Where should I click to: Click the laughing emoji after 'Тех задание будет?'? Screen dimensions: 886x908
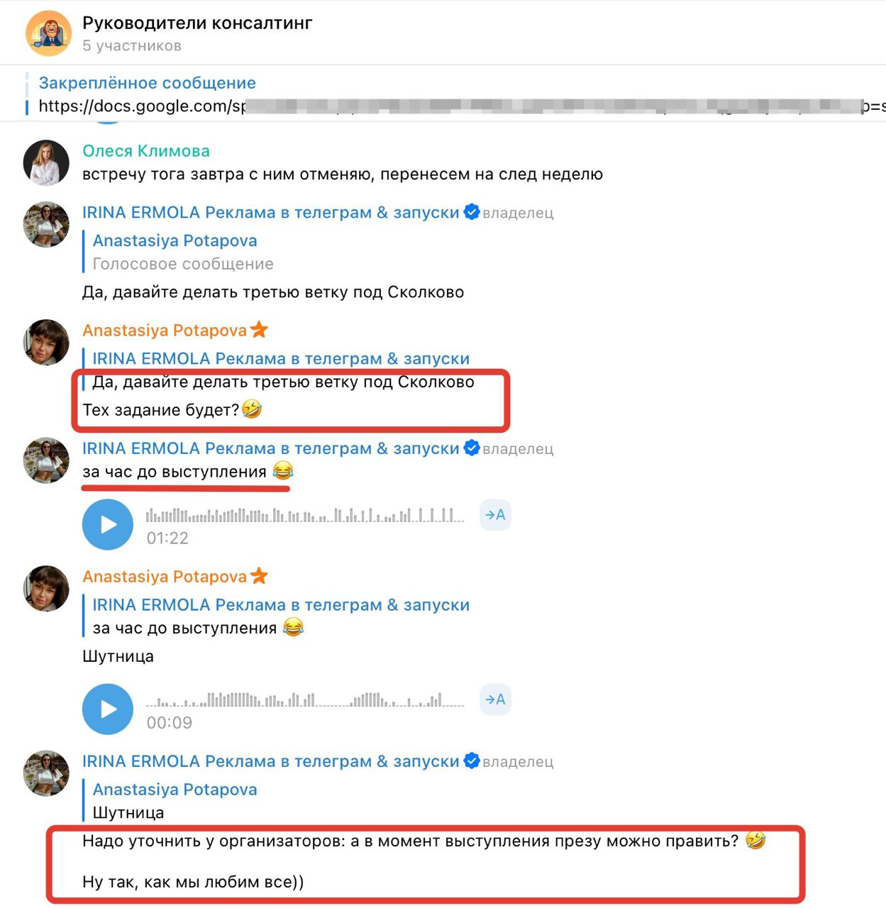(x=252, y=409)
